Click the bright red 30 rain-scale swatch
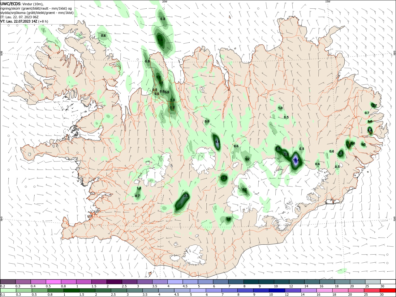 388,291
